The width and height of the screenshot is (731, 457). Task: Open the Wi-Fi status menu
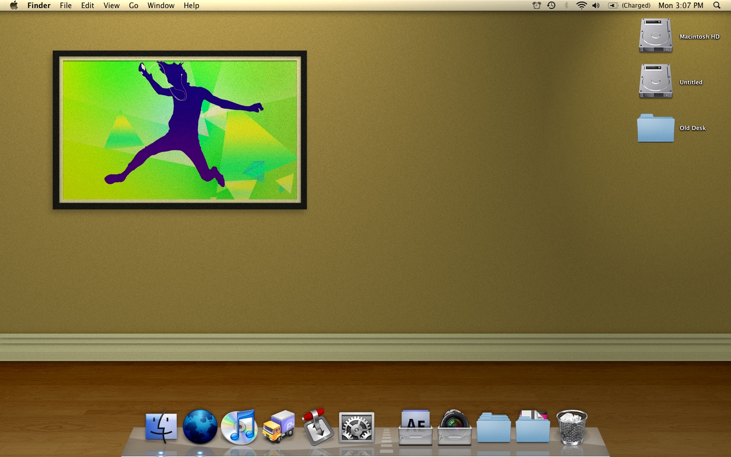(581, 6)
